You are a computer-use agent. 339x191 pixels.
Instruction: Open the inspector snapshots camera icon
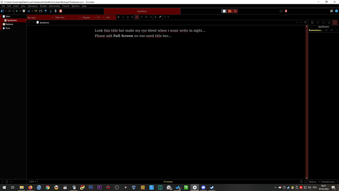pos(329,23)
